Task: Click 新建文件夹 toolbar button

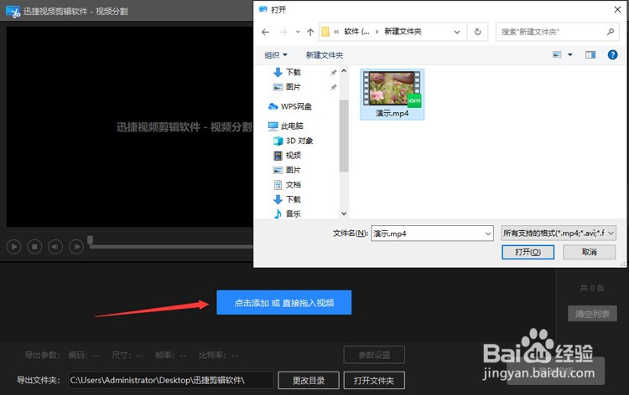Action: click(x=324, y=55)
